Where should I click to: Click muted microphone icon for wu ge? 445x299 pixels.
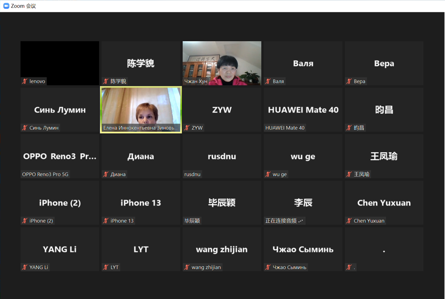point(268,174)
